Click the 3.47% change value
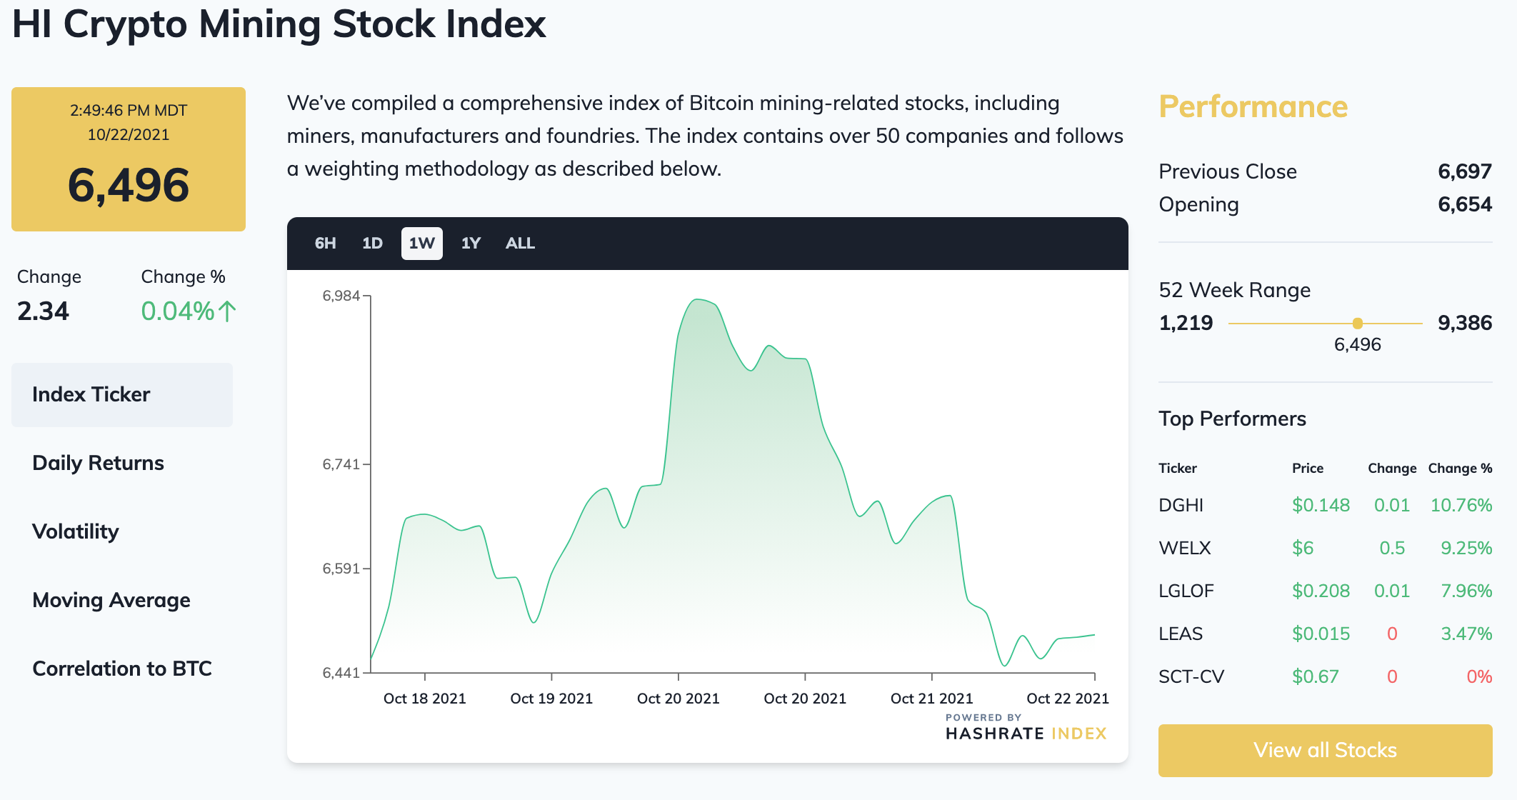This screenshot has width=1517, height=800. tap(1466, 634)
